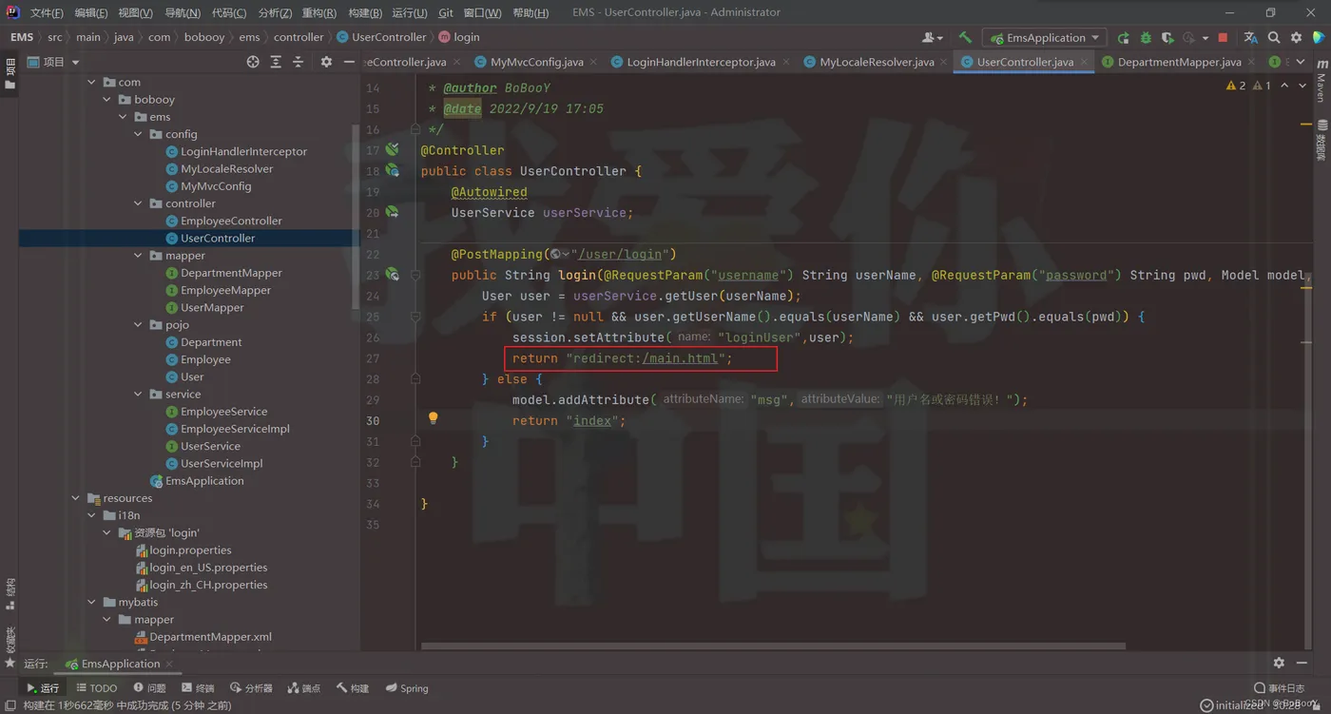Collapse the config folder
Viewport: 1331px width, 714px height.
(139, 134)
